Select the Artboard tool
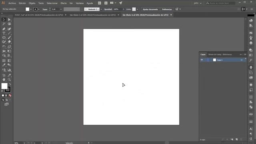Image resolution: width=256 pixels, height=144 pixels. click(x=4, y=75)
